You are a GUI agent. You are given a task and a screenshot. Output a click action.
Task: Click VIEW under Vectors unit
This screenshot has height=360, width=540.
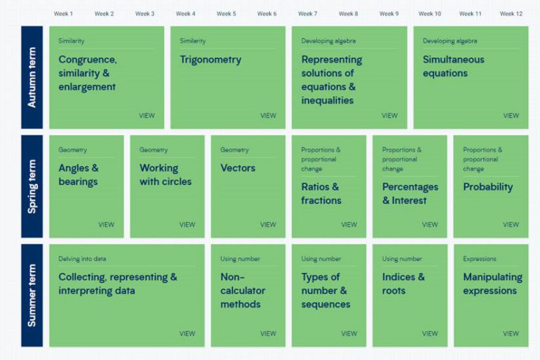pyautogui.click(x=268, y=225)
